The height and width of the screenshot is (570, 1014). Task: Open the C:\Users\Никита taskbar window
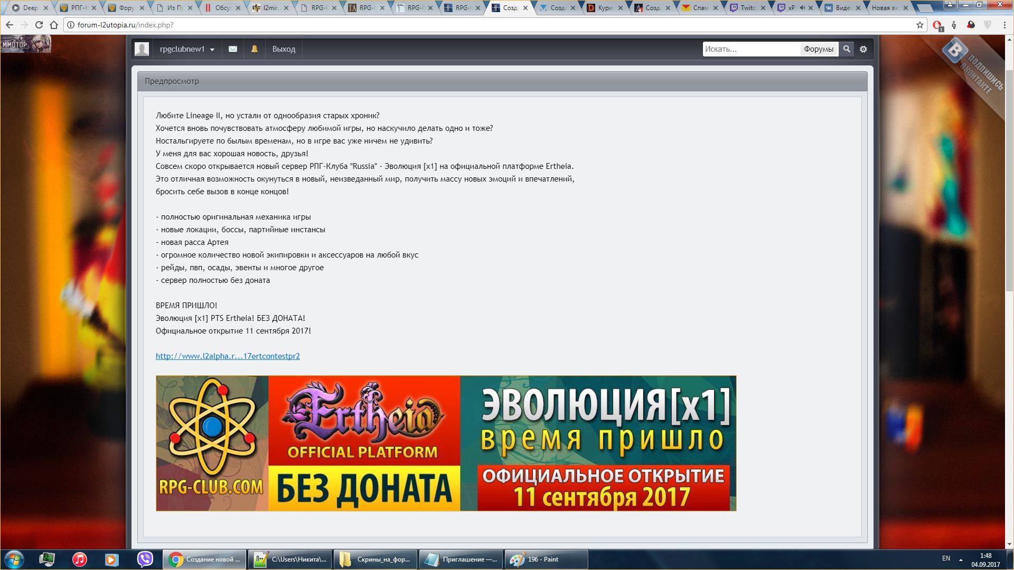tap(290, 559)
